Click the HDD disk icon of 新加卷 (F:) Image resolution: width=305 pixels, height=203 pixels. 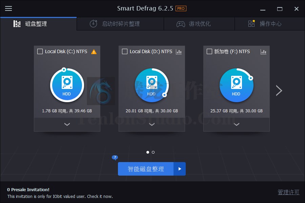(x=237, y=85)
